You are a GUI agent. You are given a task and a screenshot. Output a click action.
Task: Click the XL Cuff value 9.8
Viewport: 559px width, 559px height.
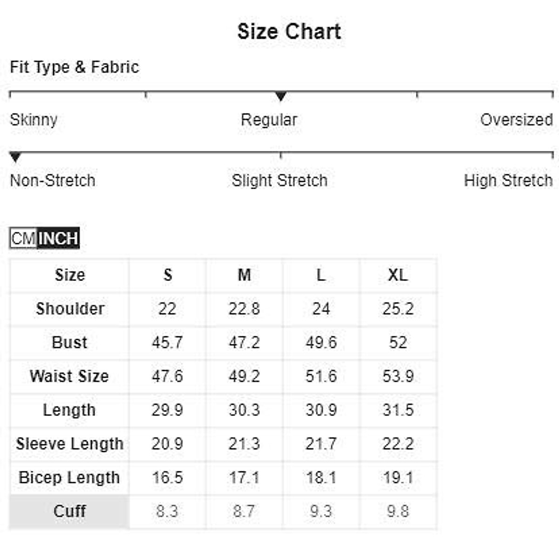[x=398, y=511]
